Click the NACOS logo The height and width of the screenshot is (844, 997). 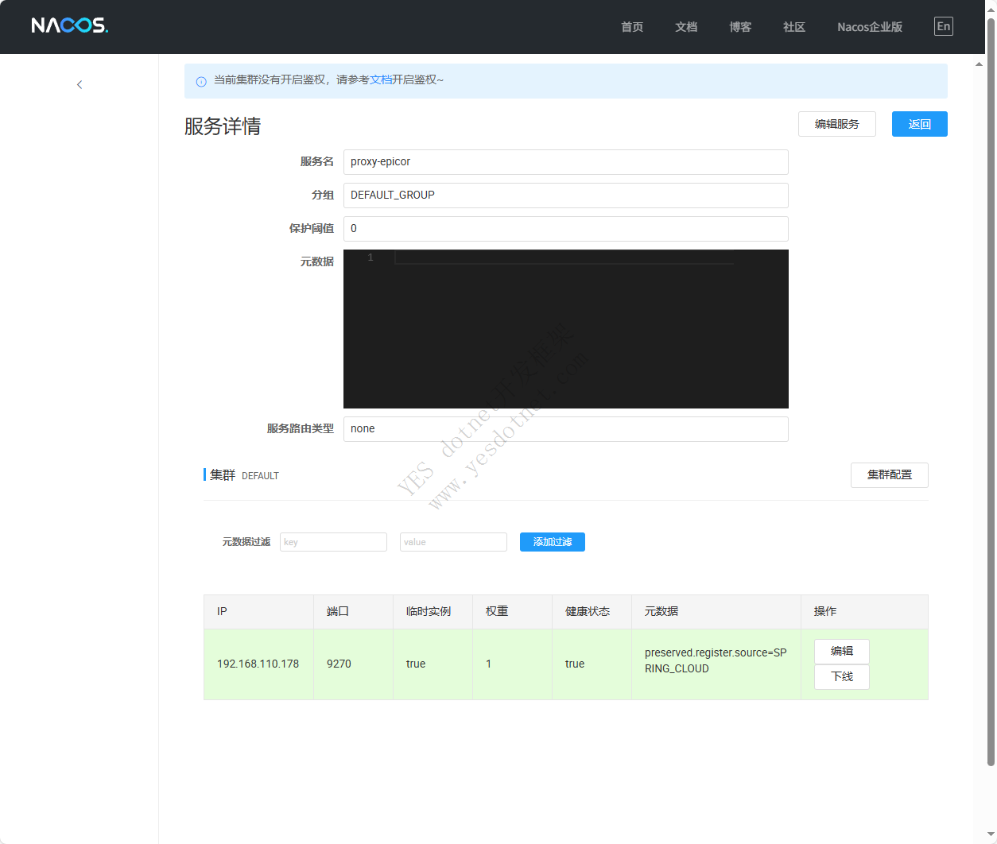pos(70,25)
